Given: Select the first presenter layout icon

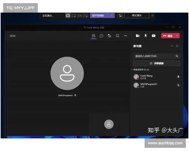Looking at the screenshot, I should [x=68, y=15].
